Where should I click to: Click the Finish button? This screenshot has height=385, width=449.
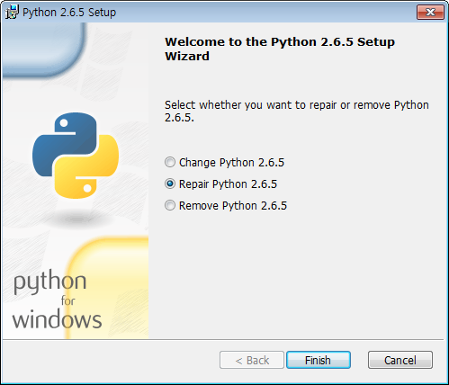click(319, 360)
